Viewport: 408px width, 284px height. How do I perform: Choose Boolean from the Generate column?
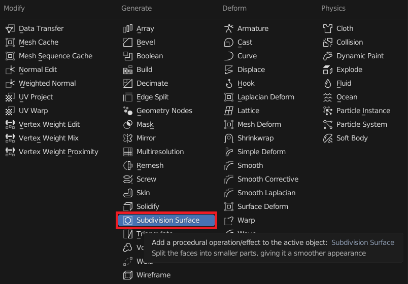149,56
